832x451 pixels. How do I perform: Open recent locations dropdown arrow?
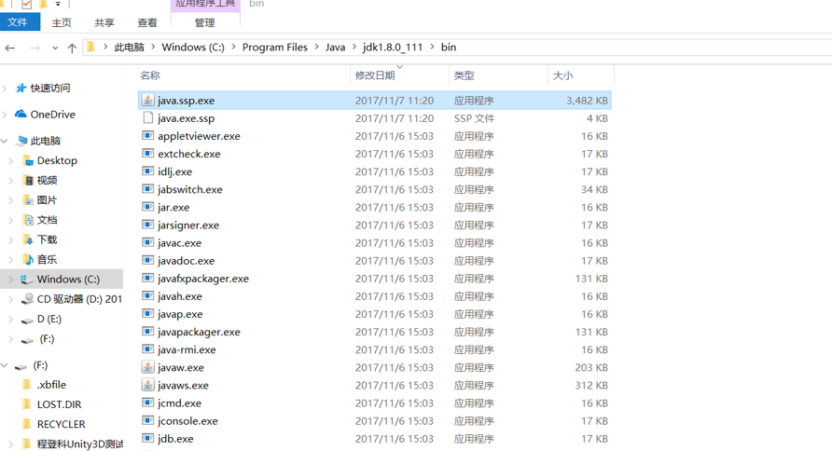pos(55,48)
